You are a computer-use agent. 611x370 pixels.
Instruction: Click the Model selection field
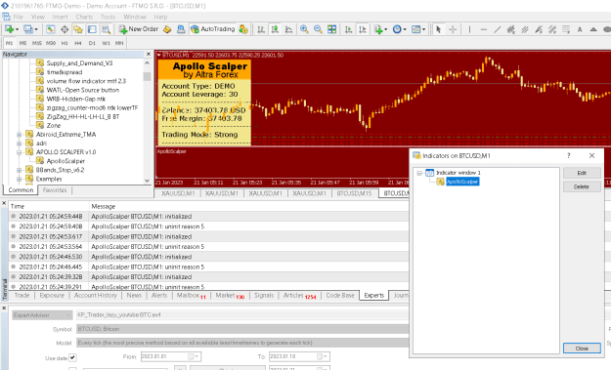coord(242,343)
